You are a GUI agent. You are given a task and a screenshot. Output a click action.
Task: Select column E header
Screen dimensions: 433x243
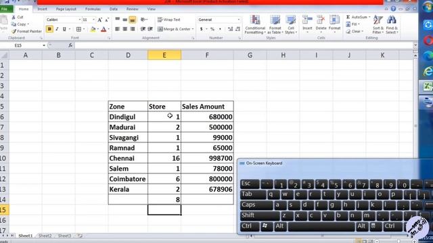[164, 55]
